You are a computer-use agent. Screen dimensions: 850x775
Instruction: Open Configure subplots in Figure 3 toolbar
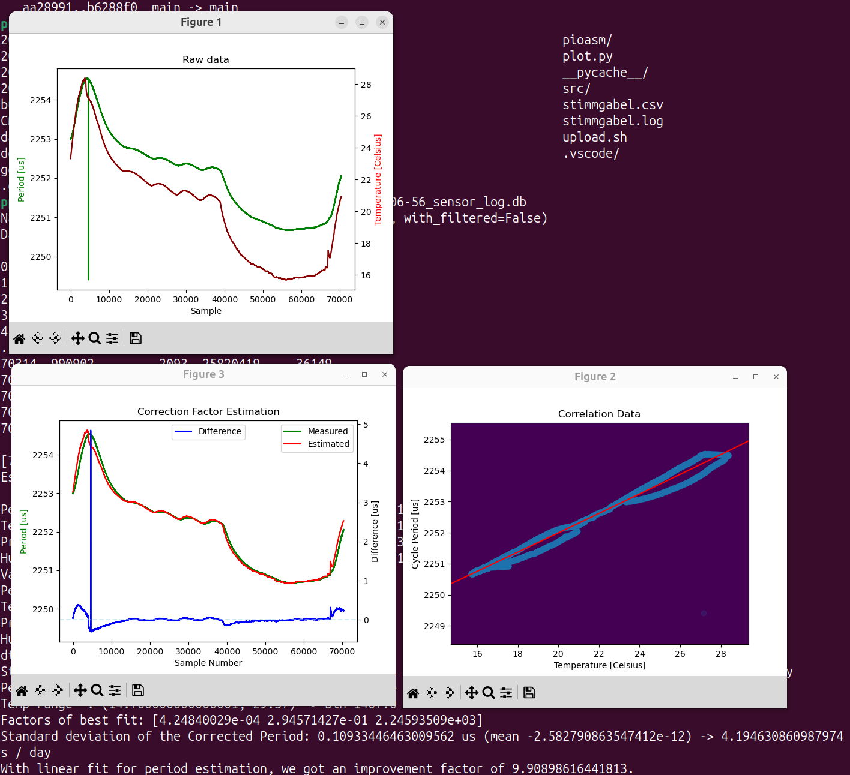pyautogui.click(x=115, y=690)
